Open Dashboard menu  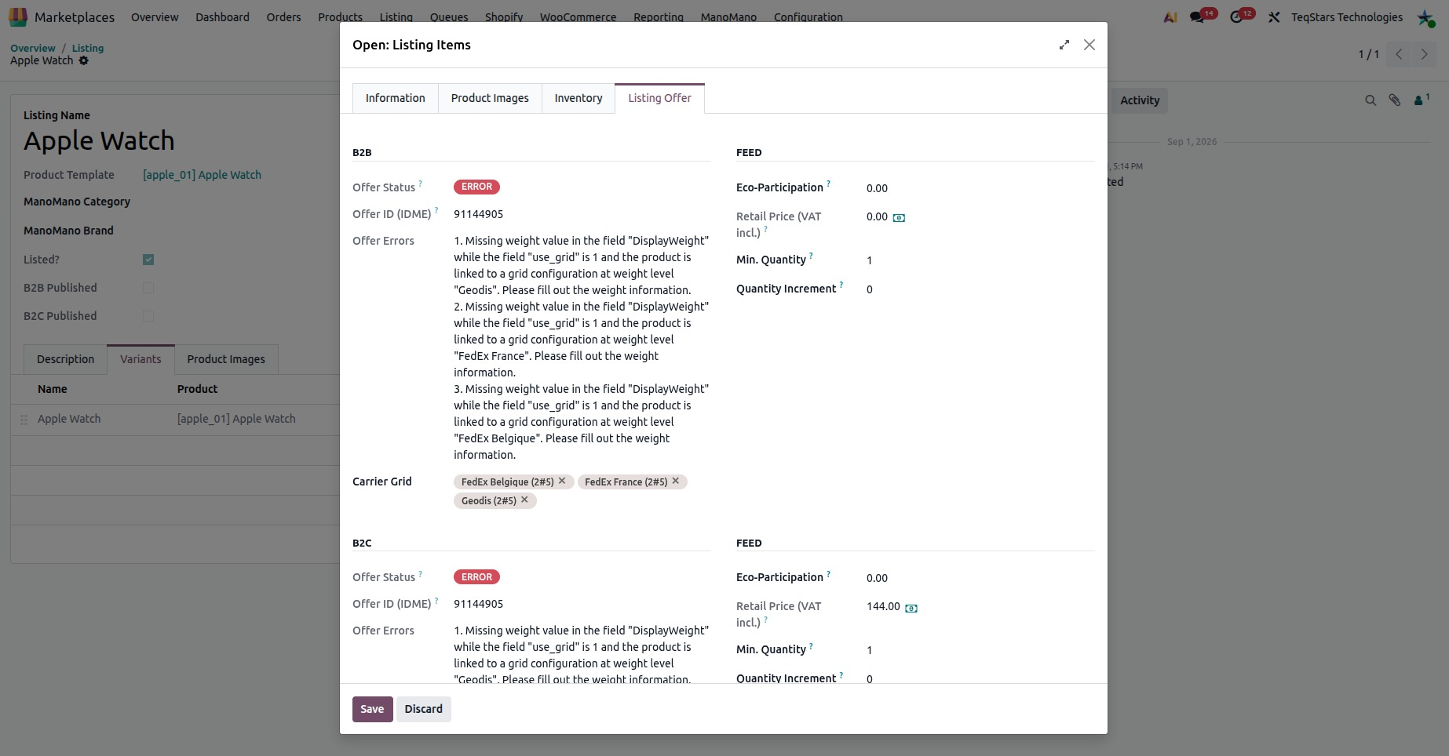tap(222, 17)
